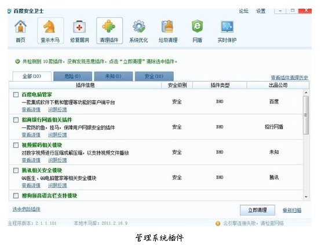Tick the checkbox for 搜狗拼音语言栏支持模块
The height and width of the screenshot is (245, 321).
pyautogui.click(x=16, y=196)
